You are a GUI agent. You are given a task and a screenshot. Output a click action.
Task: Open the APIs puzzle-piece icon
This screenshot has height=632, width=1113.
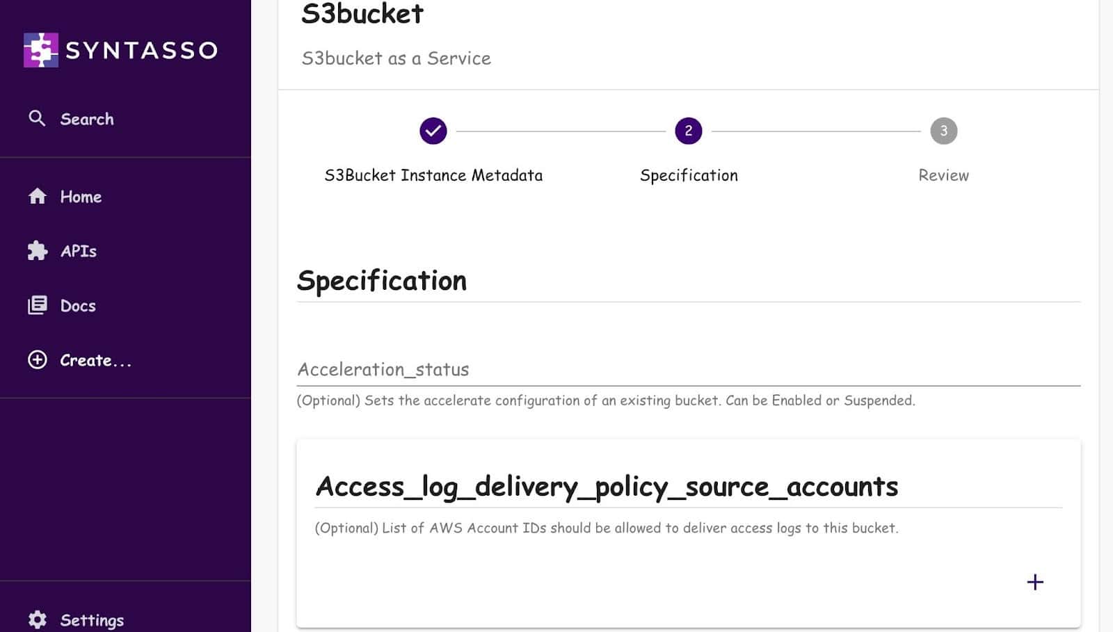pyautogui.click(x=36, y=251)
